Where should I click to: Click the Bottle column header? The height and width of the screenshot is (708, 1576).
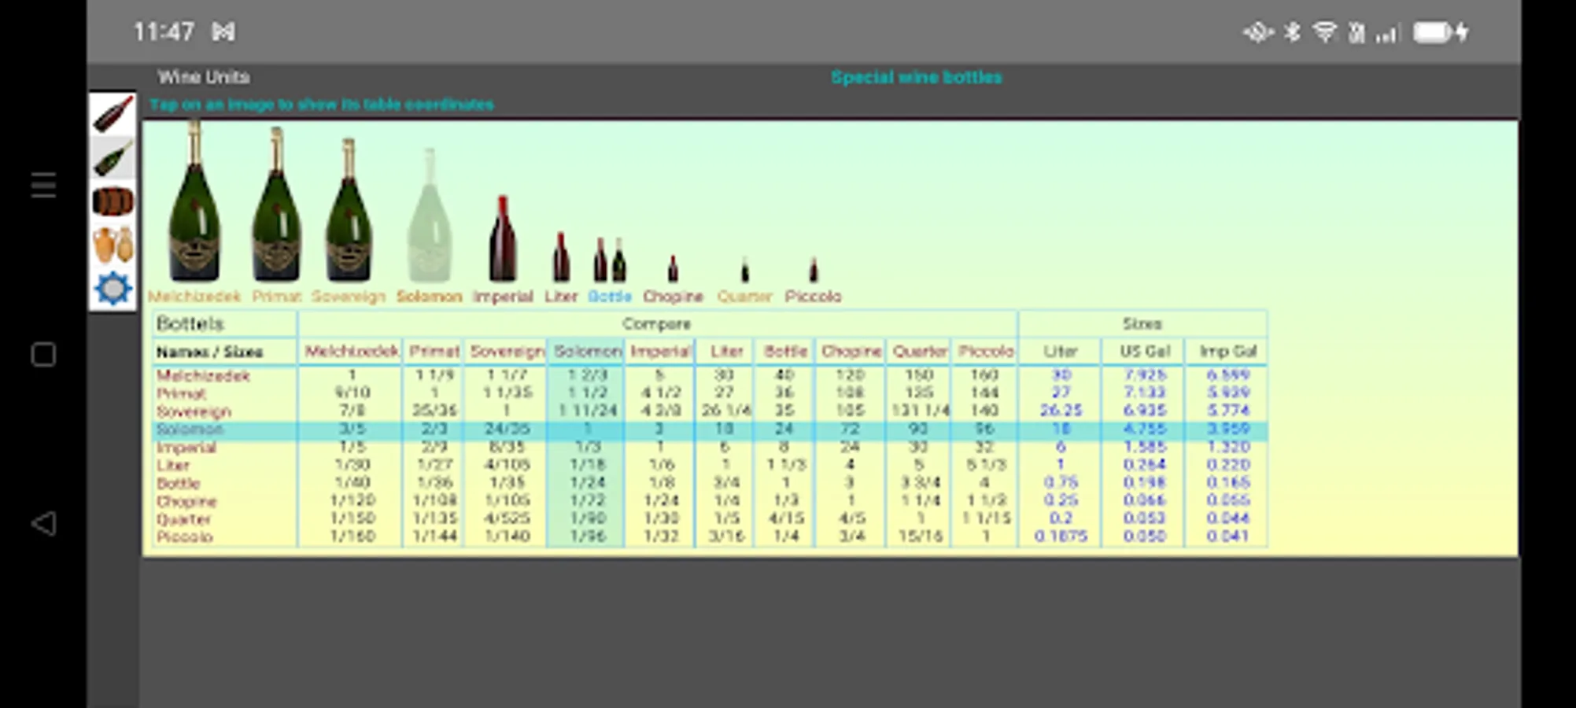(786, 352)
